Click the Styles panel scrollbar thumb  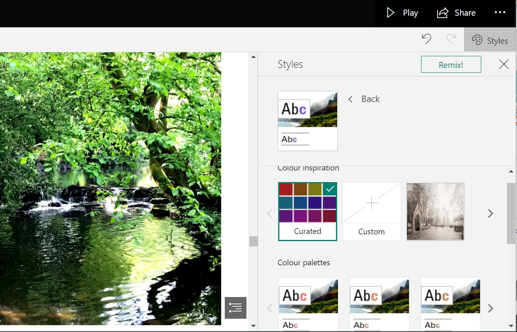click(x=511, y=213)
